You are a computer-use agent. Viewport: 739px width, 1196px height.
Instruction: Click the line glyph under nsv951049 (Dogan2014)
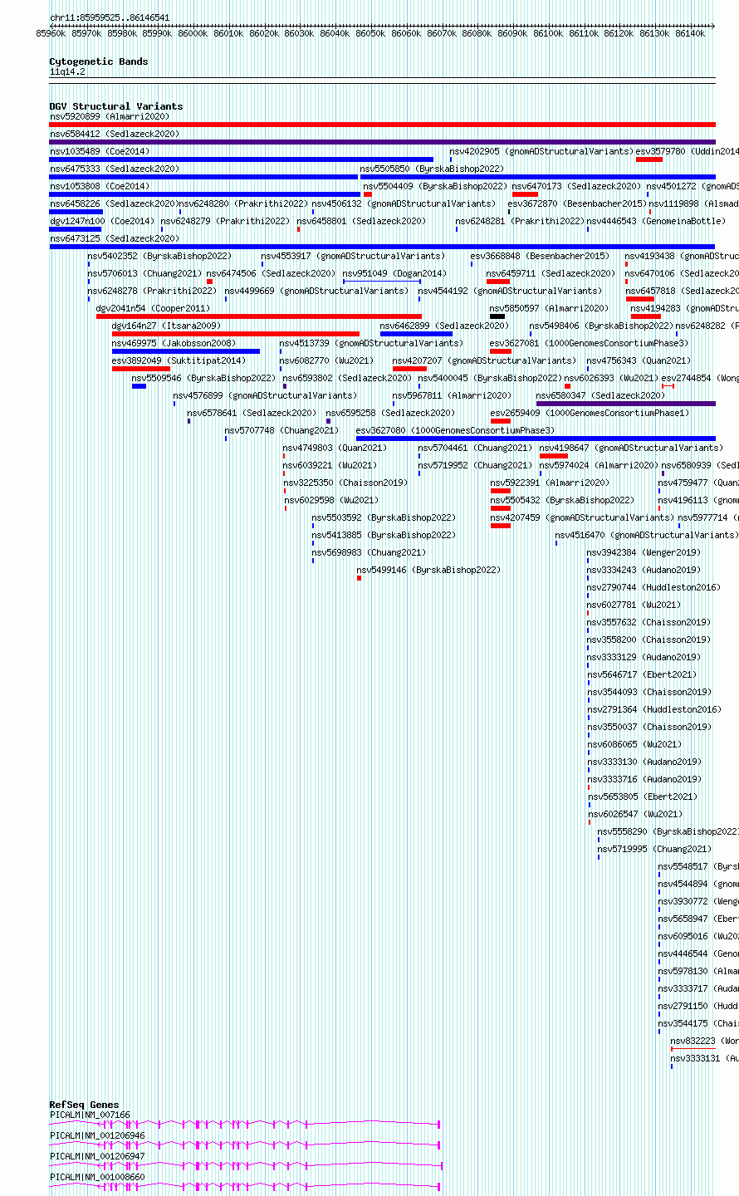coord(382,282)
